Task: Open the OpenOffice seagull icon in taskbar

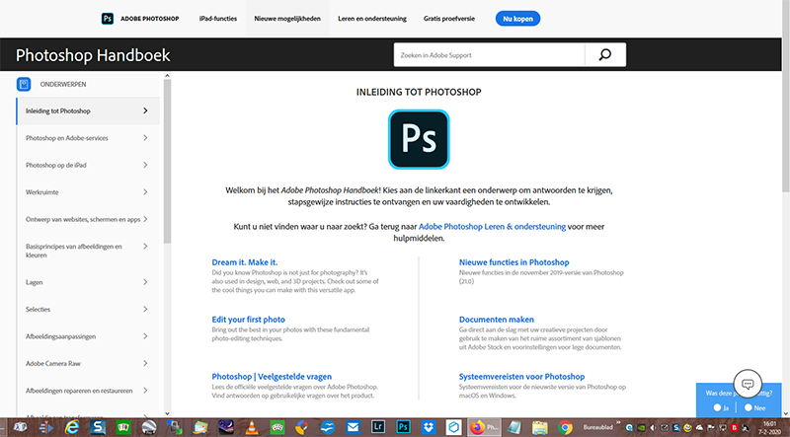Action: tap(328, 427)
